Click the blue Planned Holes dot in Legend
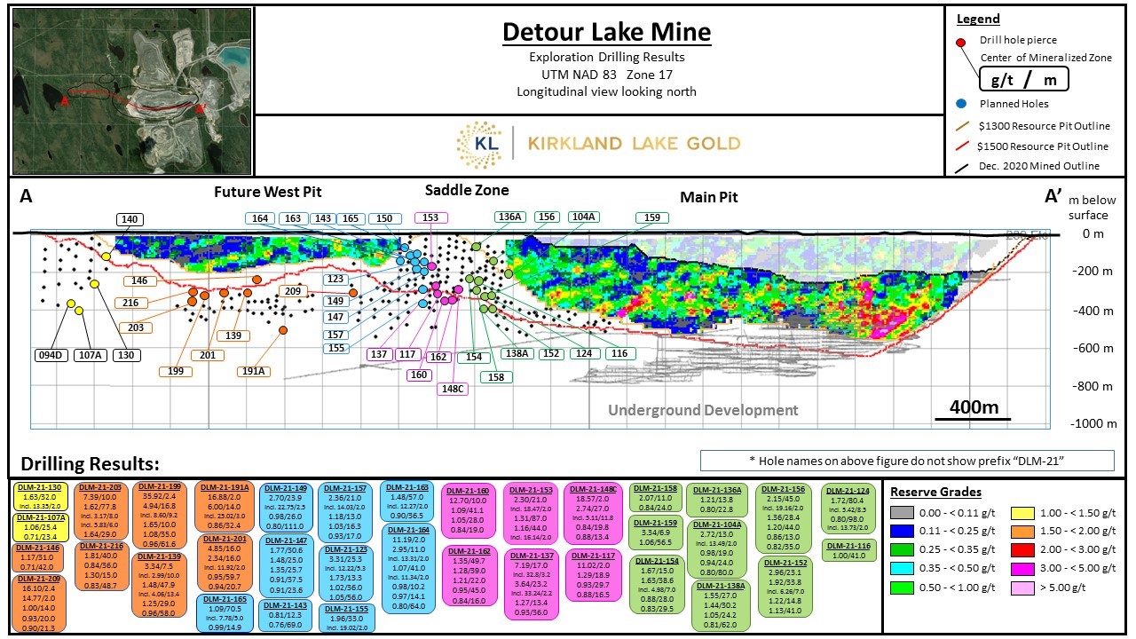This screenshot has height=639, width=1136. [960, 104]
